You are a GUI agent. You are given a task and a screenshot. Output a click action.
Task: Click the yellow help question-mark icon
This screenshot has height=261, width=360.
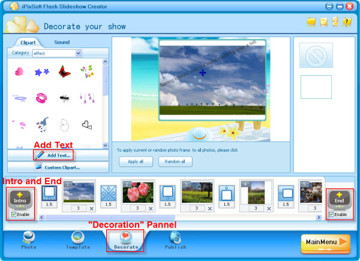point(347,22)
